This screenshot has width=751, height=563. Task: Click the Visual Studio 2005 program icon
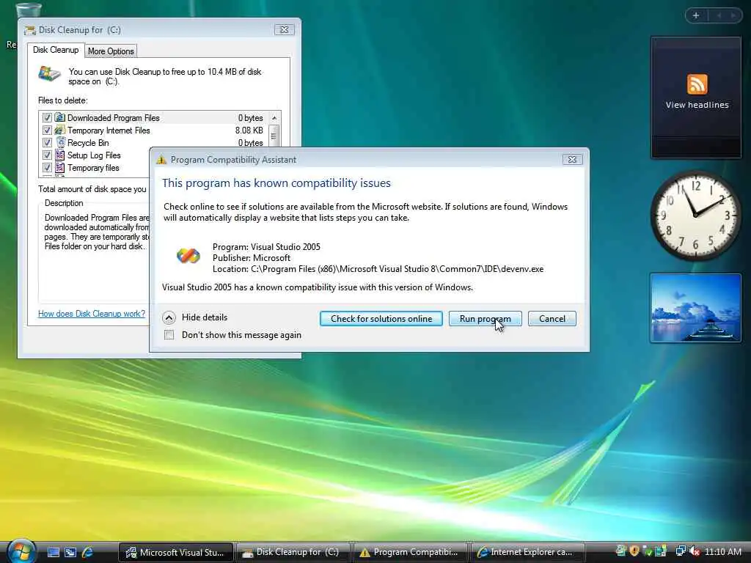(188, 255)
